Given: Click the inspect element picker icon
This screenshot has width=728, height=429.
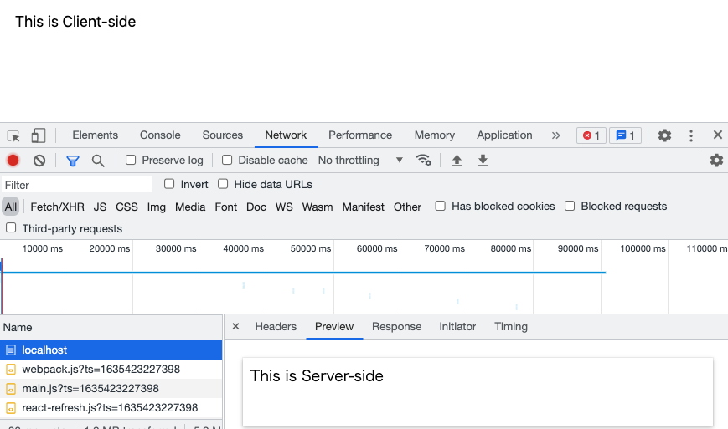Looking at the screenshot, I should pos(13,135).
